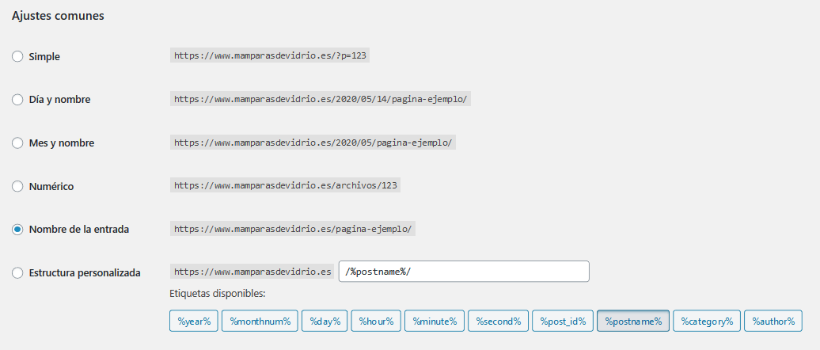Click the Estructura personalizada label
The height and width of the screenshot is (350, 820).
coord(85,272)
